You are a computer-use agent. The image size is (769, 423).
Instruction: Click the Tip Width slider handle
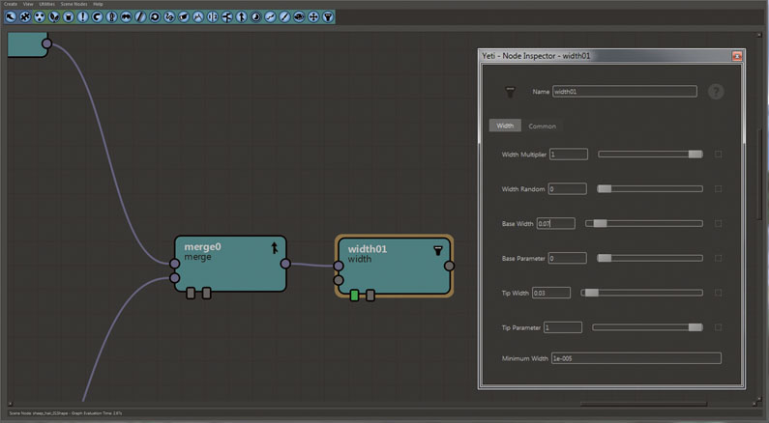591,293
